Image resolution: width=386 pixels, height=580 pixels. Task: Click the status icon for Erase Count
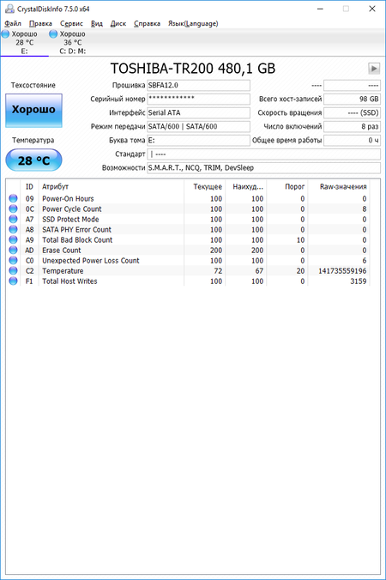click(14, 250)
